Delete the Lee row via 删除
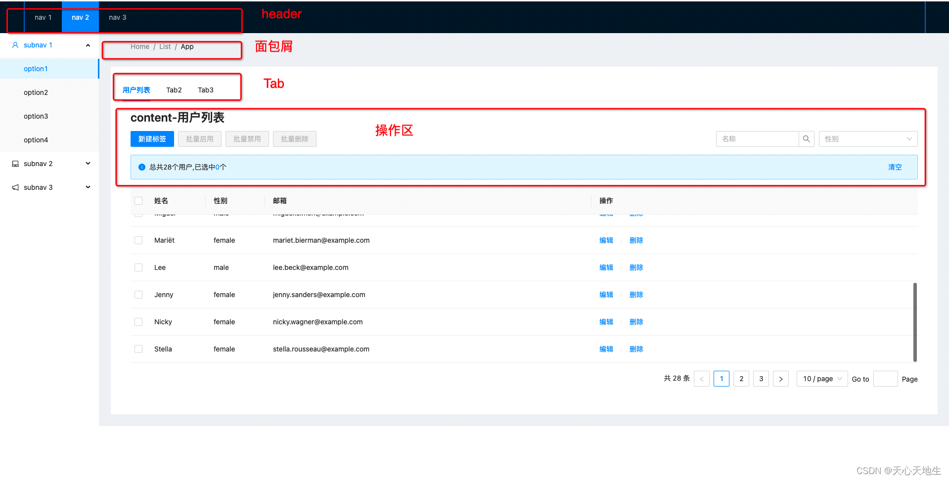 [x=636, y=267]
